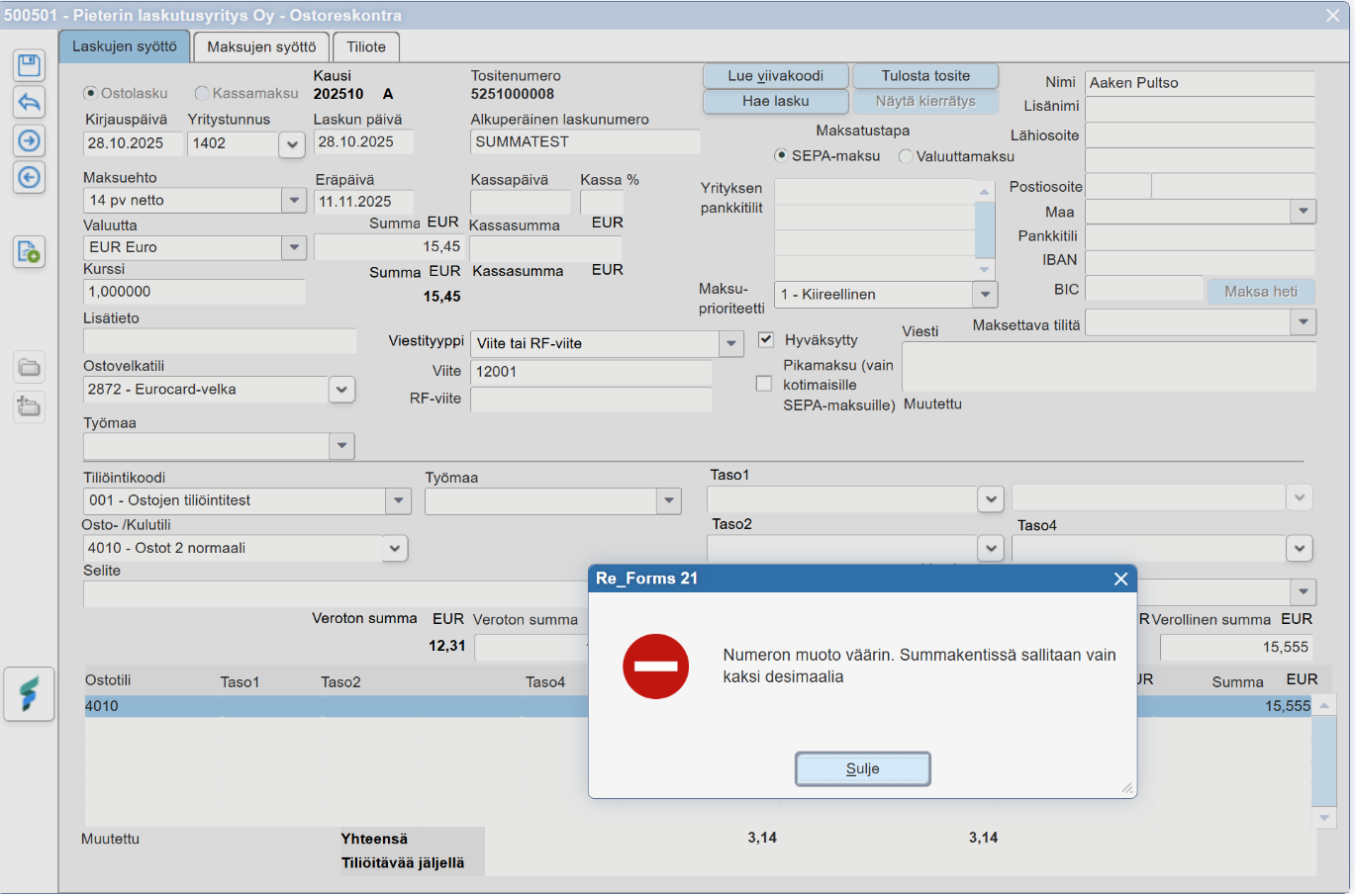Click the scroll-up arrow of the posting grid

coord(1324,705)
